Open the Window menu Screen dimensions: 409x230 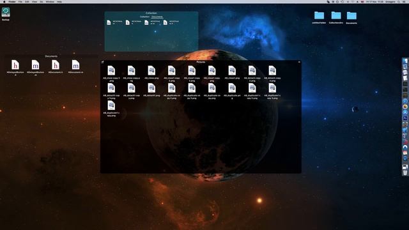point(50,1)
